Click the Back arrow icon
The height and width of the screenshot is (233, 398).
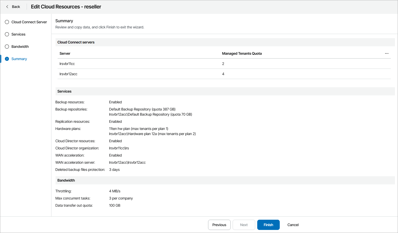tap(7, 7)
